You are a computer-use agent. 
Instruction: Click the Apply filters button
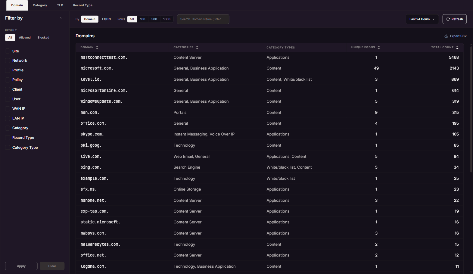click(21, 266)
